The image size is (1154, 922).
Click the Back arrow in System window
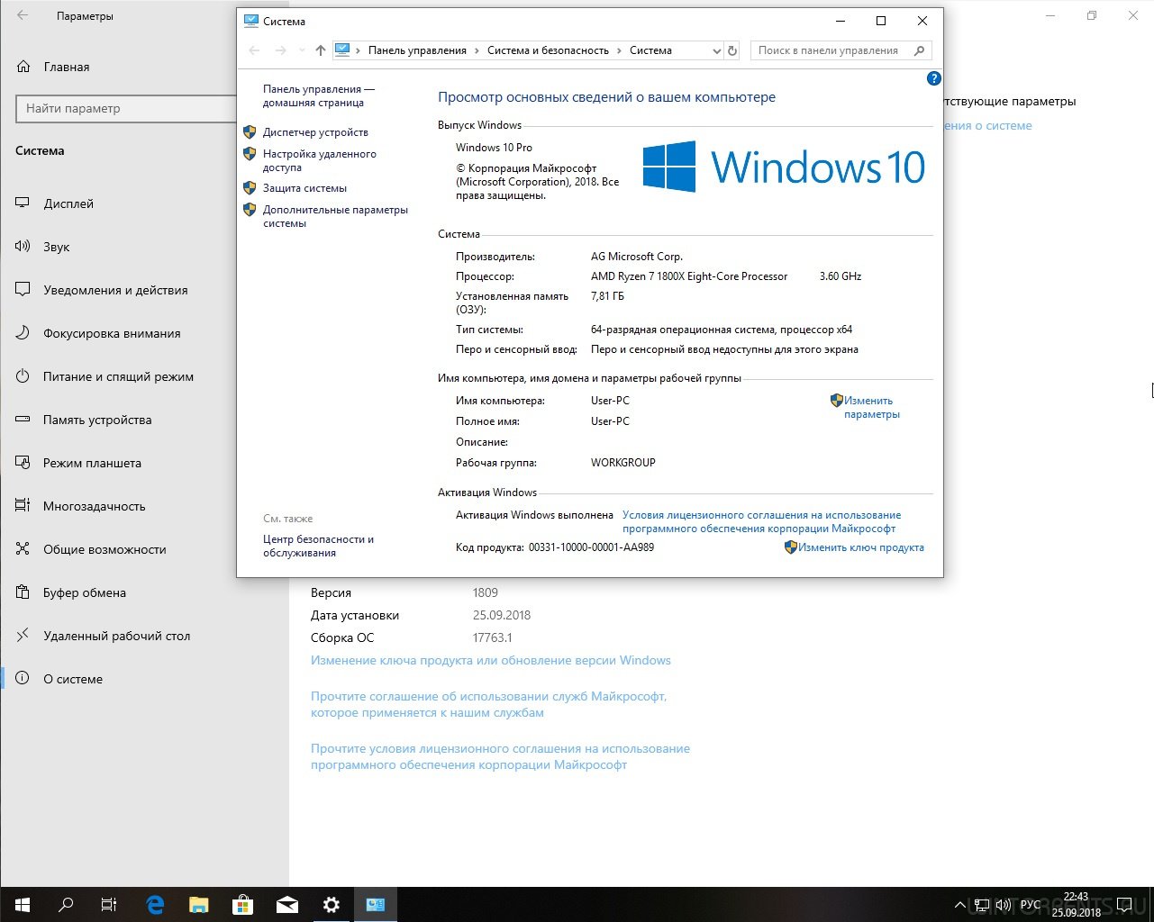254,50
